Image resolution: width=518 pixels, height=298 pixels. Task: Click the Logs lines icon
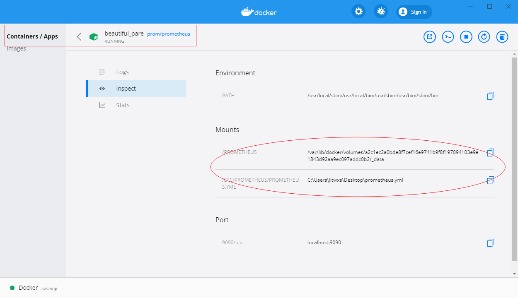tap(102, 72)
